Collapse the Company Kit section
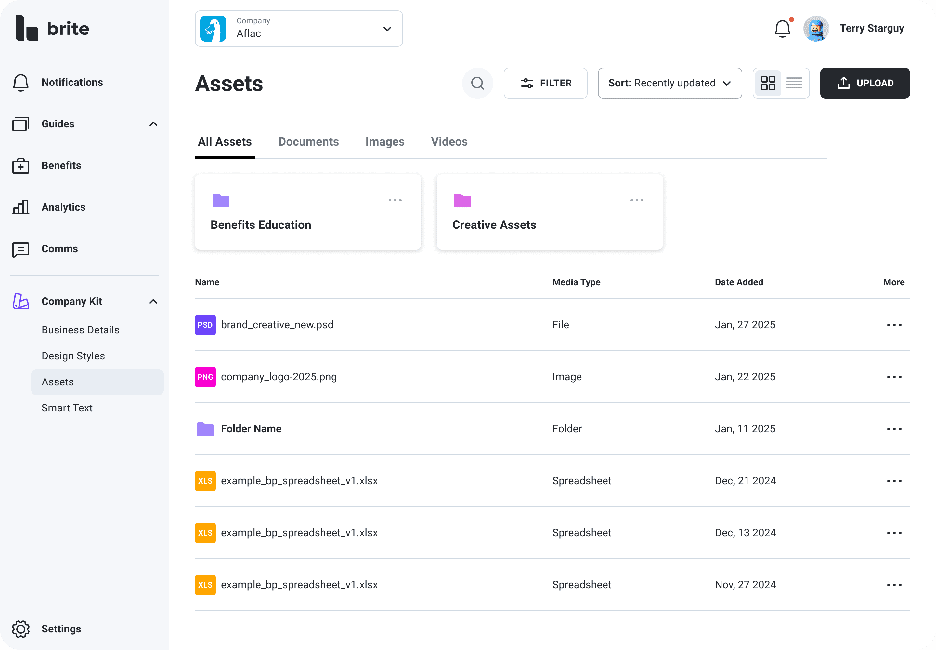This screenshot has height=650, width=936. point(153,301)
